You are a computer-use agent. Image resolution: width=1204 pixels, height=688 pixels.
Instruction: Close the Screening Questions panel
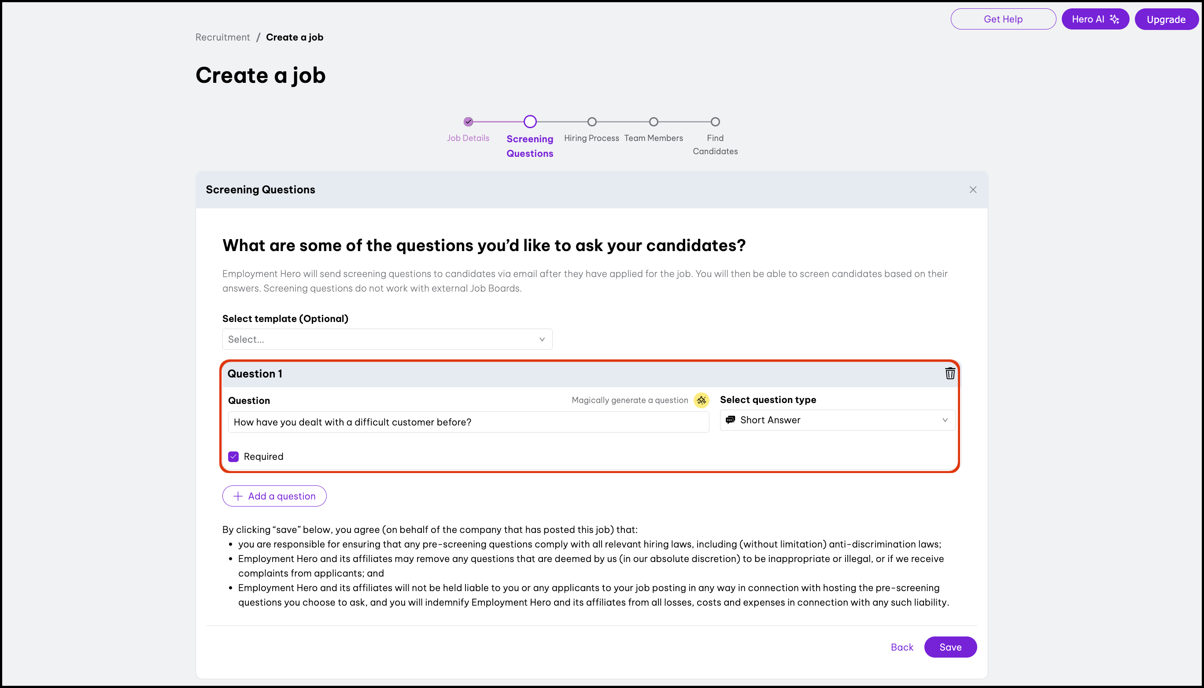click(973, 189)
